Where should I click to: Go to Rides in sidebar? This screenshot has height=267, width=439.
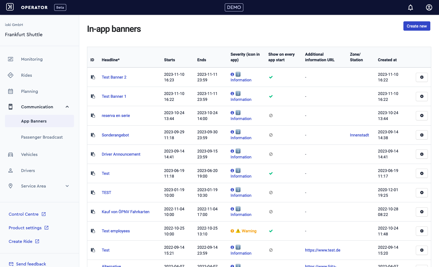click(x=27, y=75)
